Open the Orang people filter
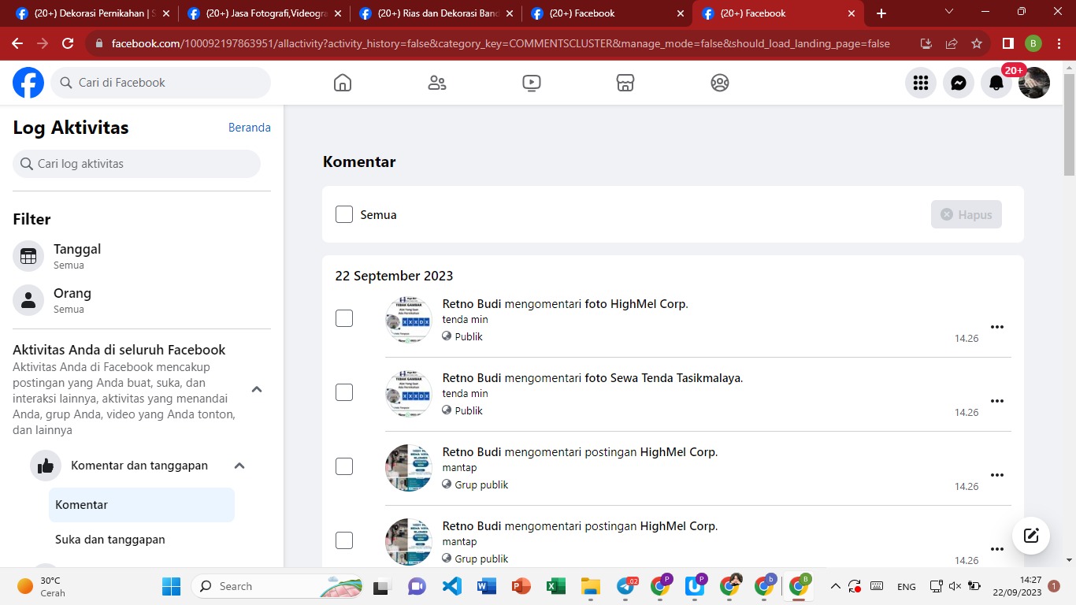This screenshot has height=605, width=1076. tap(142, 300)
